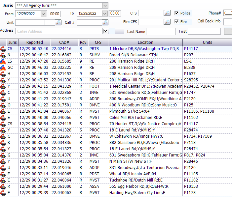Open the Fire CFS lookup magnifier

click(x=167, y=22)
